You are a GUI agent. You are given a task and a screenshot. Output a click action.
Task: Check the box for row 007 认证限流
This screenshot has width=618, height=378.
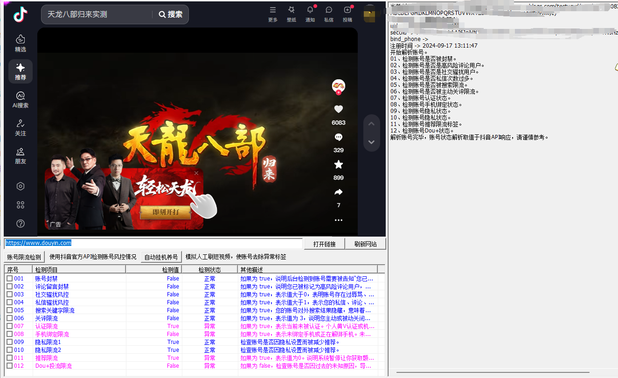click(10, 326)
